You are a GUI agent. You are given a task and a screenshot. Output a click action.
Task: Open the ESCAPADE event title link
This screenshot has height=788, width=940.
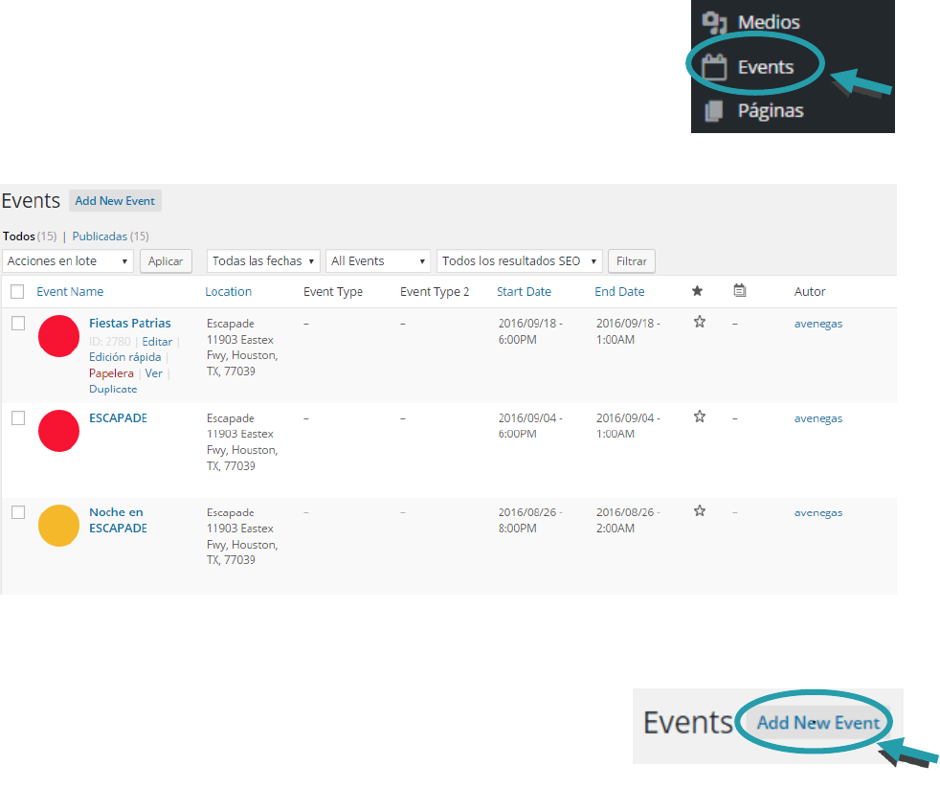pyautogui.click(x=118, y=418)
